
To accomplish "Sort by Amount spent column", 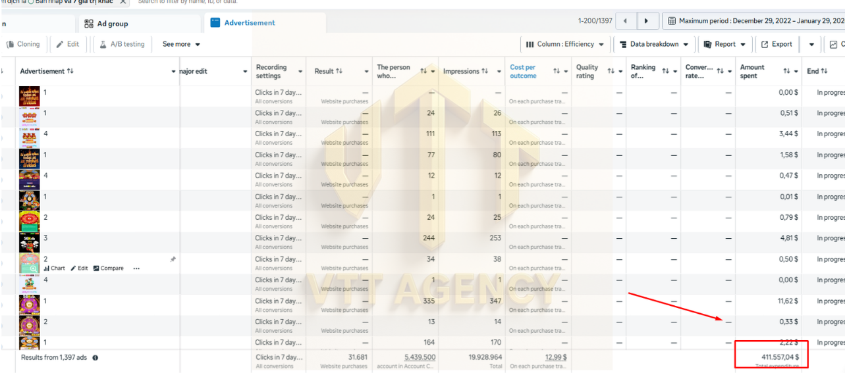I will tap(786, 71).
